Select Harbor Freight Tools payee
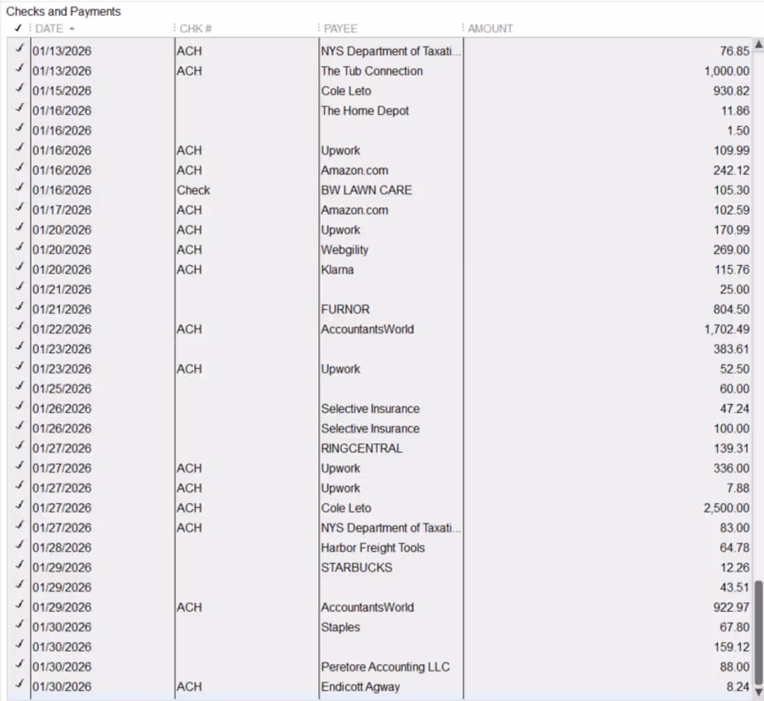Viewport: 764px width, 701px height. point(373,548)
